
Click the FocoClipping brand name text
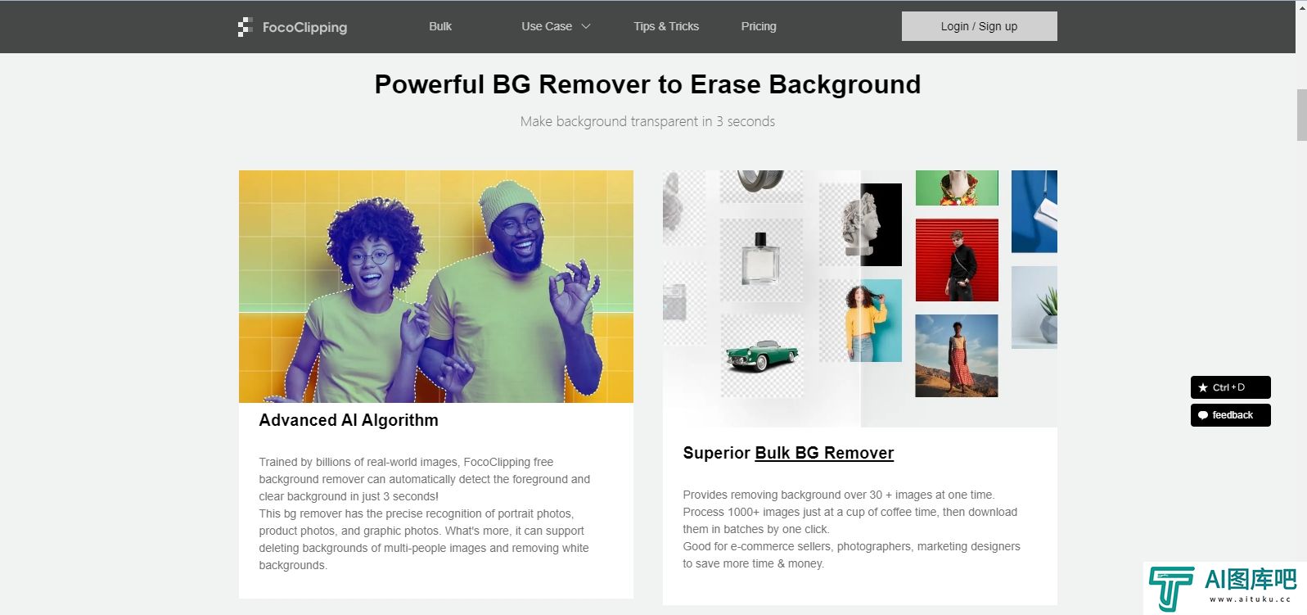pyautogui.click(x=304, y=27)
